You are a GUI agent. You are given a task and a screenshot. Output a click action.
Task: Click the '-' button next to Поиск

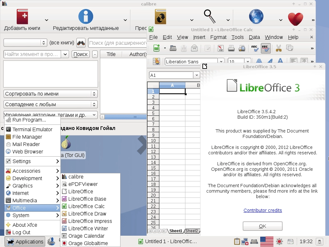(95, 54)
